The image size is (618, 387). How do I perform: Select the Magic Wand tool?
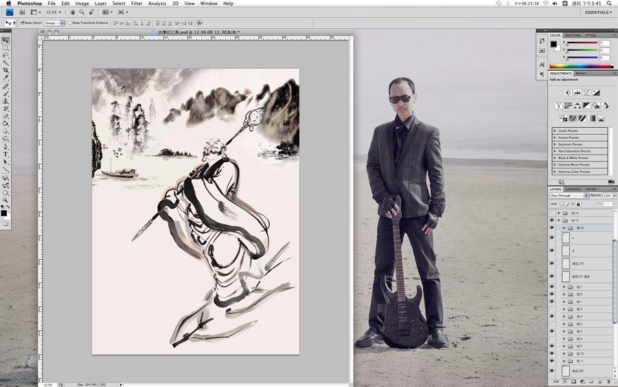click(x=5, y=63)
